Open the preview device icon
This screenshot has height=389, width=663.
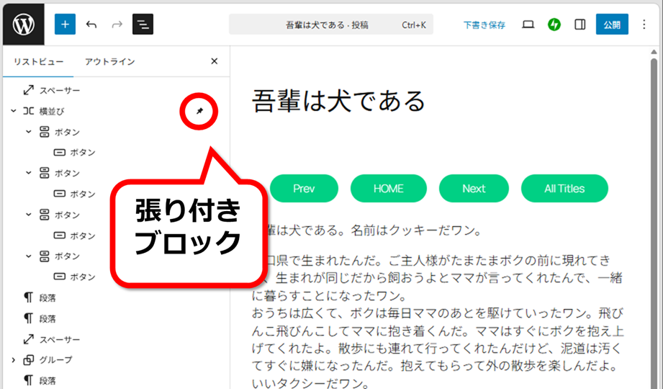pyautogui.click(x=528, y=24)
